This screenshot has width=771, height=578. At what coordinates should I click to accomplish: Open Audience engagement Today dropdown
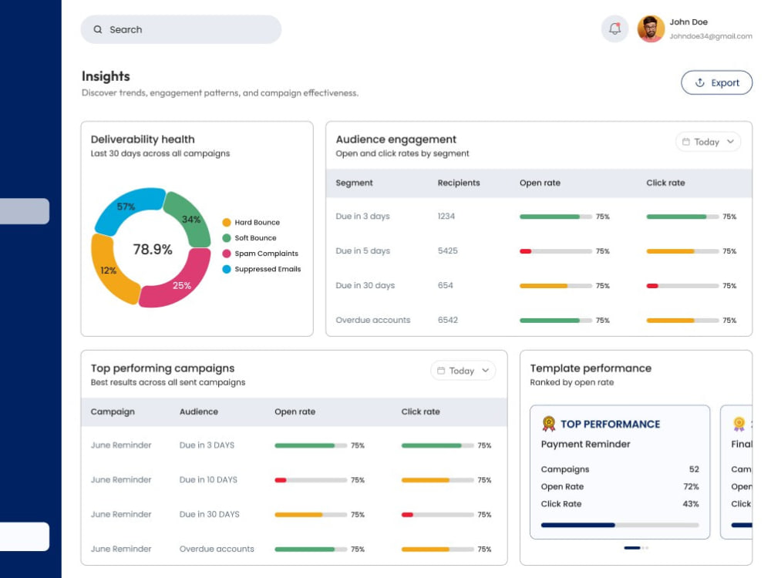click(x=708, y=142)
